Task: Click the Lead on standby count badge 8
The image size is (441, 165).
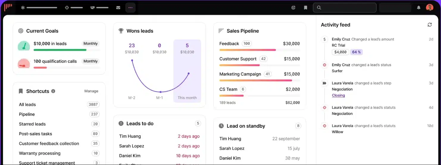Action: point(298,126)
